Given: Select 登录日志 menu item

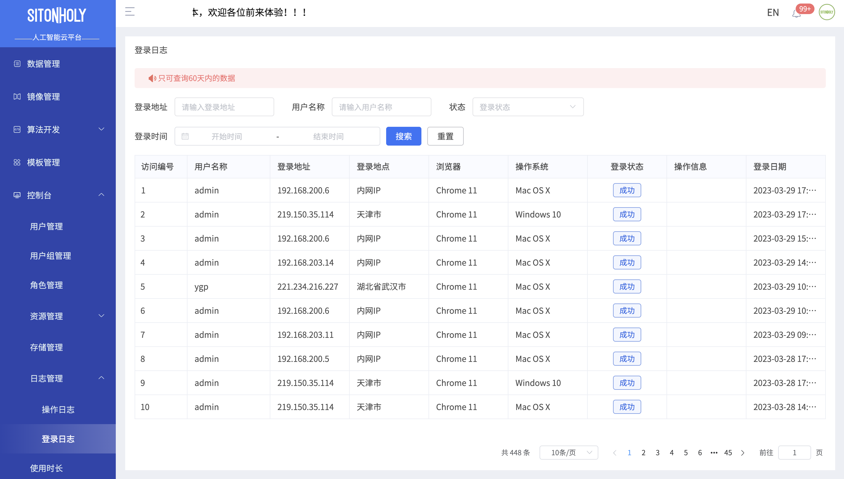Looking at the screenshot, I should tap(58, 439).
